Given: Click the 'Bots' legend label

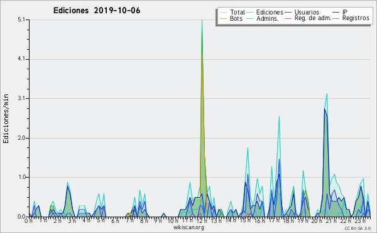Looking at the screenshot, I should (236, 18).
